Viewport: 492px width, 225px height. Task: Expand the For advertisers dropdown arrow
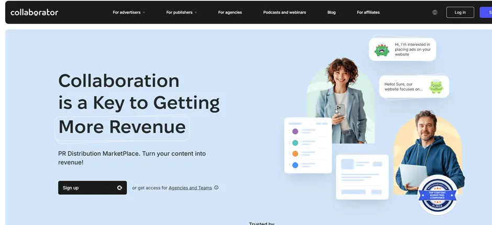pyautogui.click(x=144, y=13)
